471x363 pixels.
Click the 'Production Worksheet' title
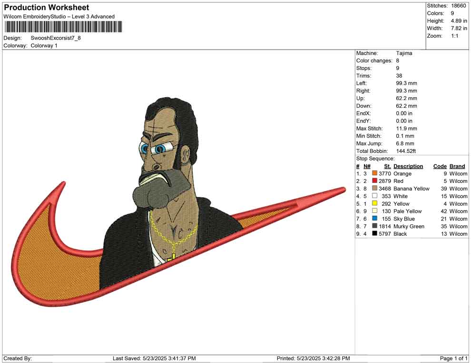point(47,8)
